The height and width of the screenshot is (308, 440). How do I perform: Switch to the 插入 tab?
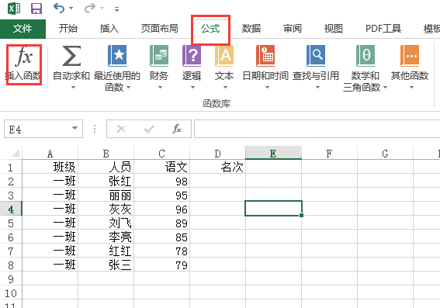coord(109,29)
